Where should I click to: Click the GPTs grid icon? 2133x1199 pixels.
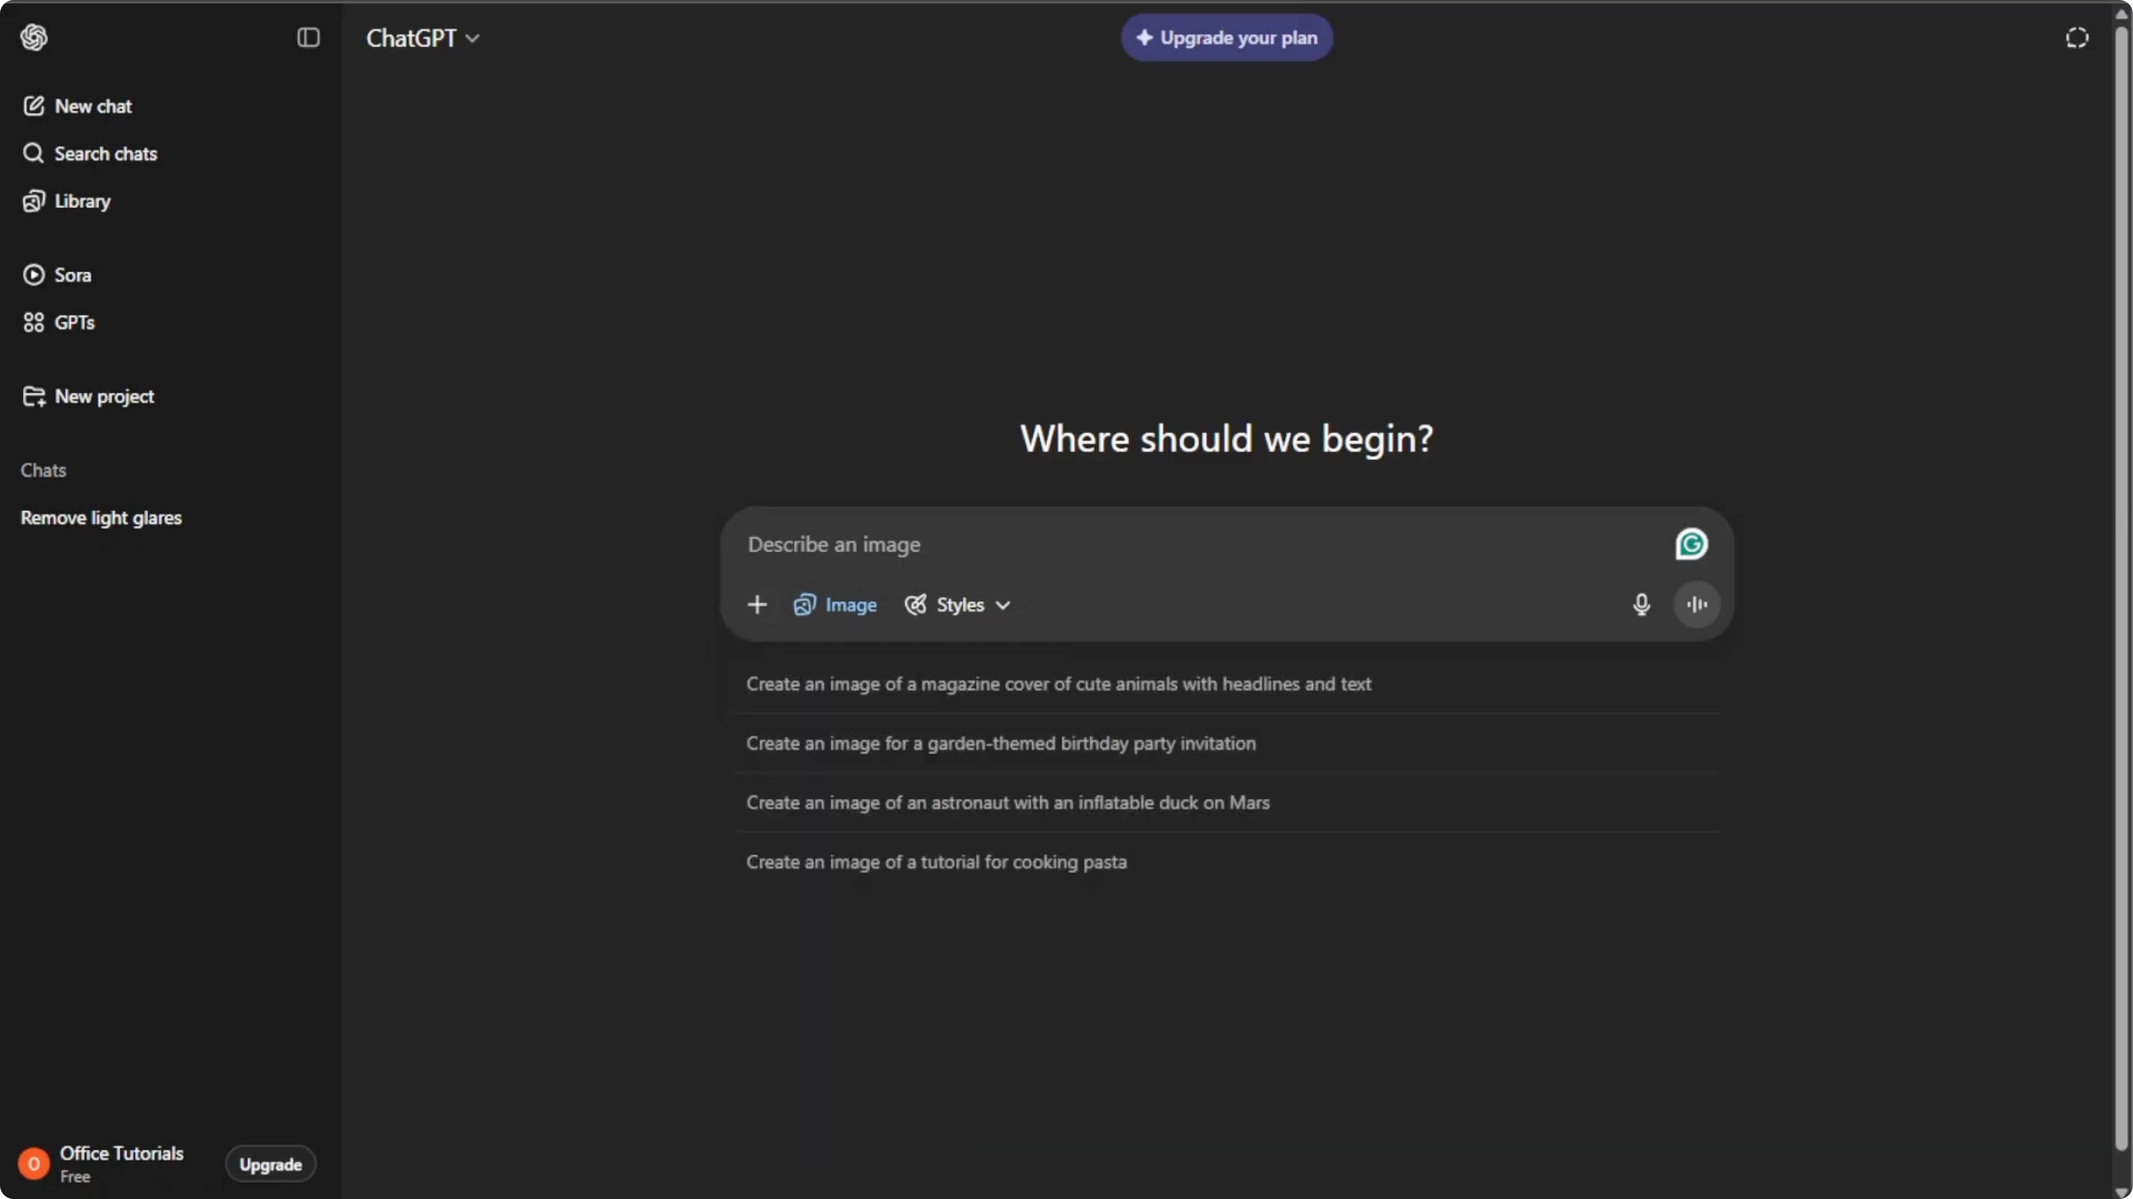point(33,322)
